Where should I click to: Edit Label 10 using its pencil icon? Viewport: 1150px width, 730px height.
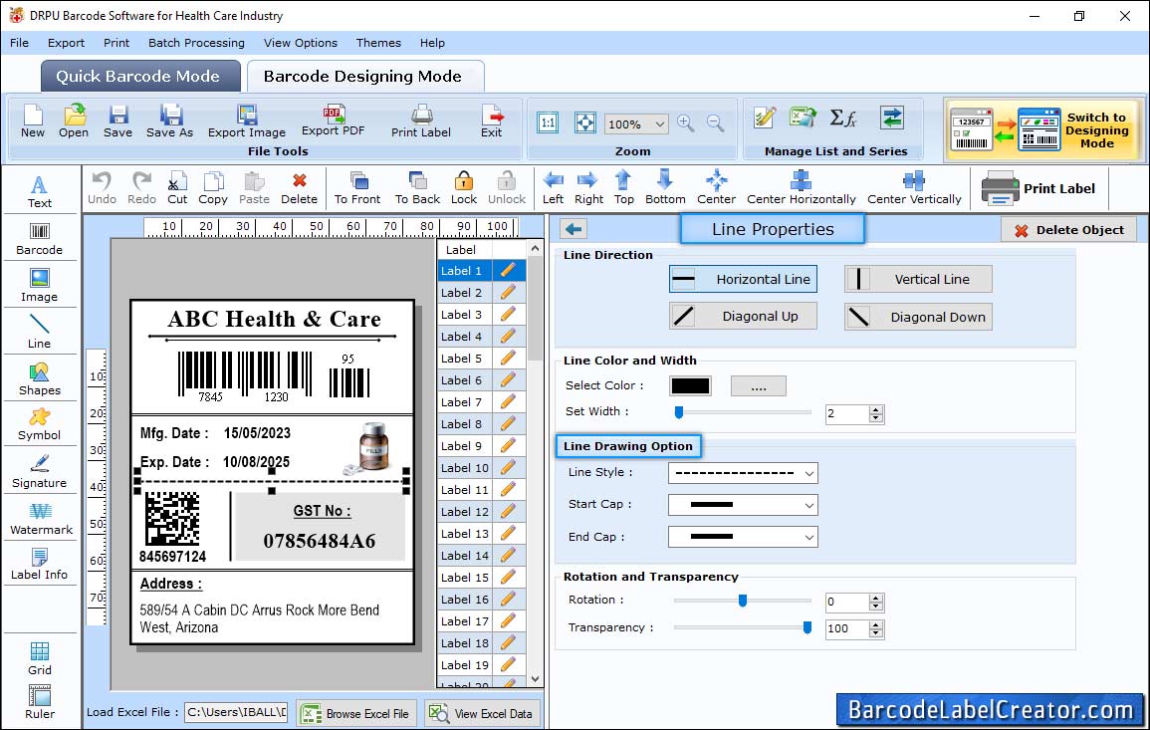coord(508,467)
